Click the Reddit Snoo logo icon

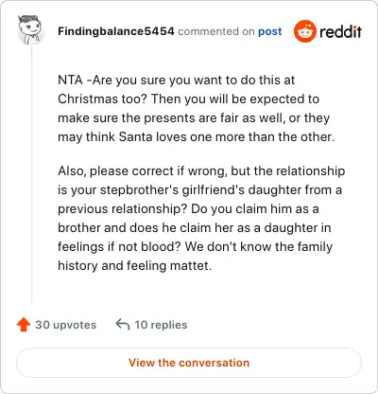[304, 31]
